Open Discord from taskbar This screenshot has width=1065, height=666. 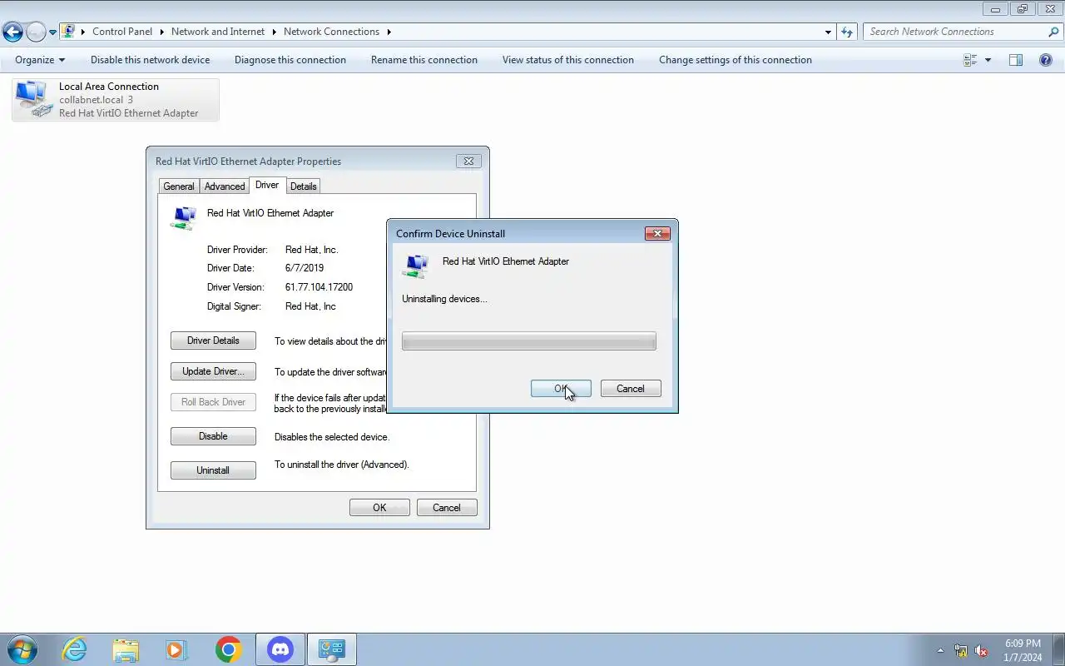pyautogui.click(x=280, y=649)
